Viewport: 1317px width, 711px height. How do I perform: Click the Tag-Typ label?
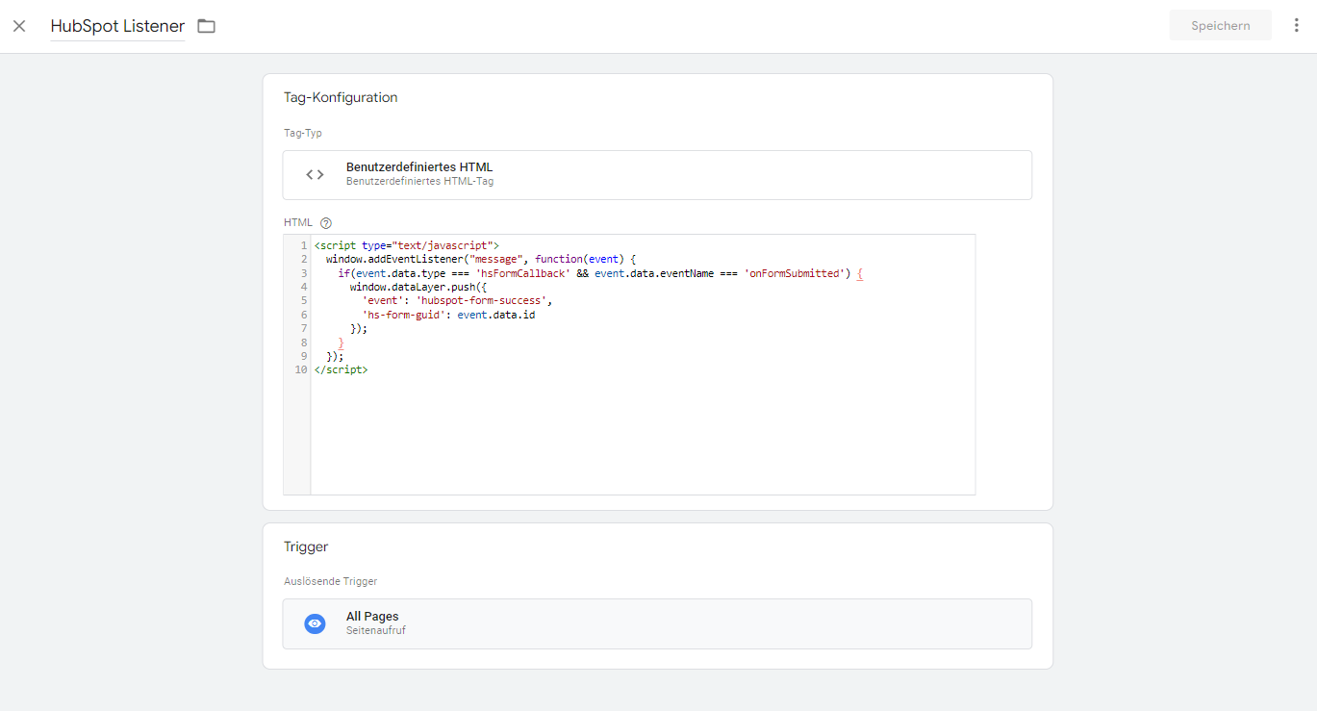(303, 133)
